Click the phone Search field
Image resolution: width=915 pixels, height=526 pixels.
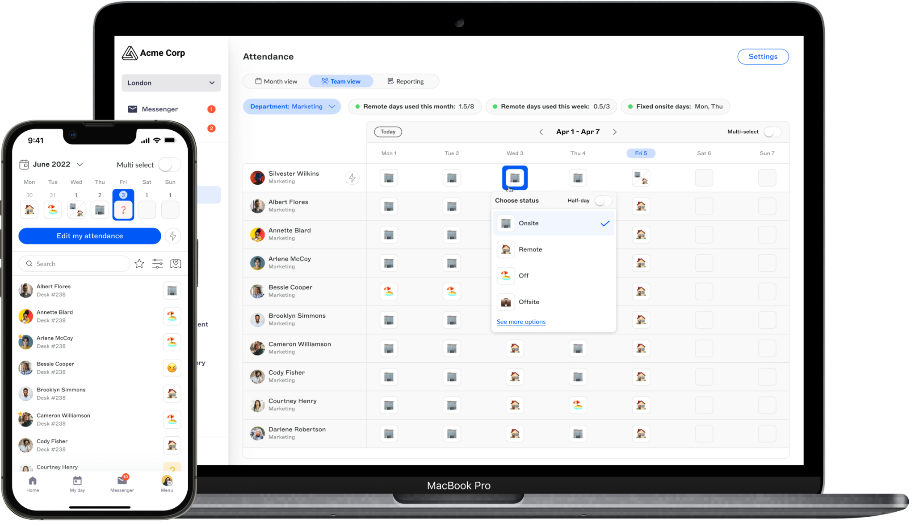[x=74, y=264]
